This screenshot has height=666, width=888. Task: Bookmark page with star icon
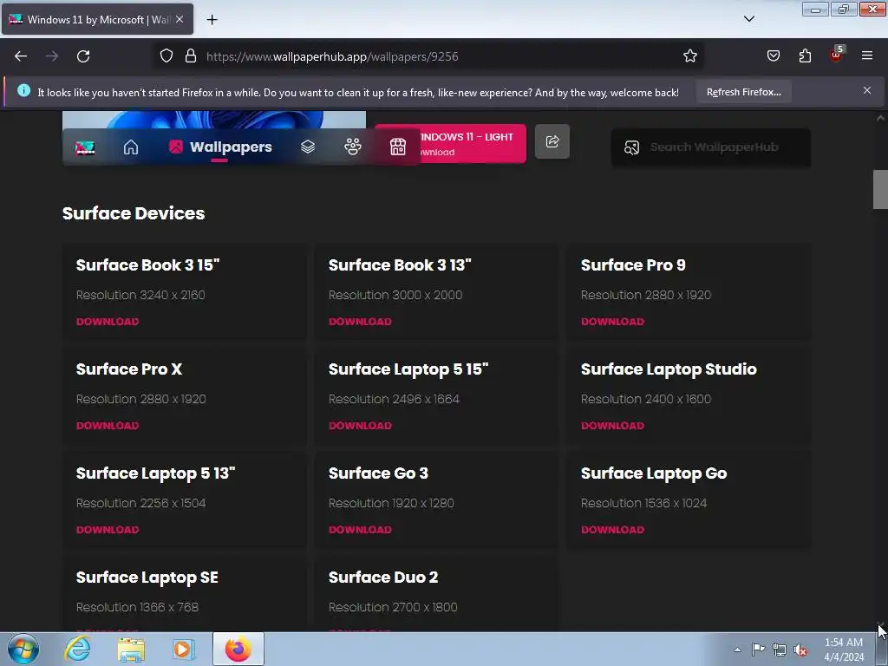689,56
